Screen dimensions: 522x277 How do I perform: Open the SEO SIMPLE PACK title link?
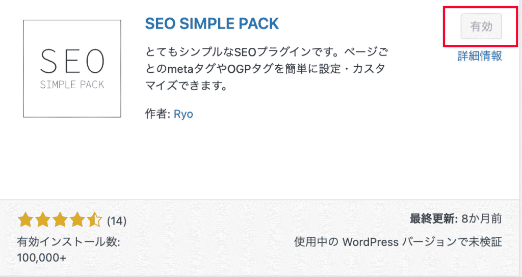pyautogui.click(x=212, y=23)
